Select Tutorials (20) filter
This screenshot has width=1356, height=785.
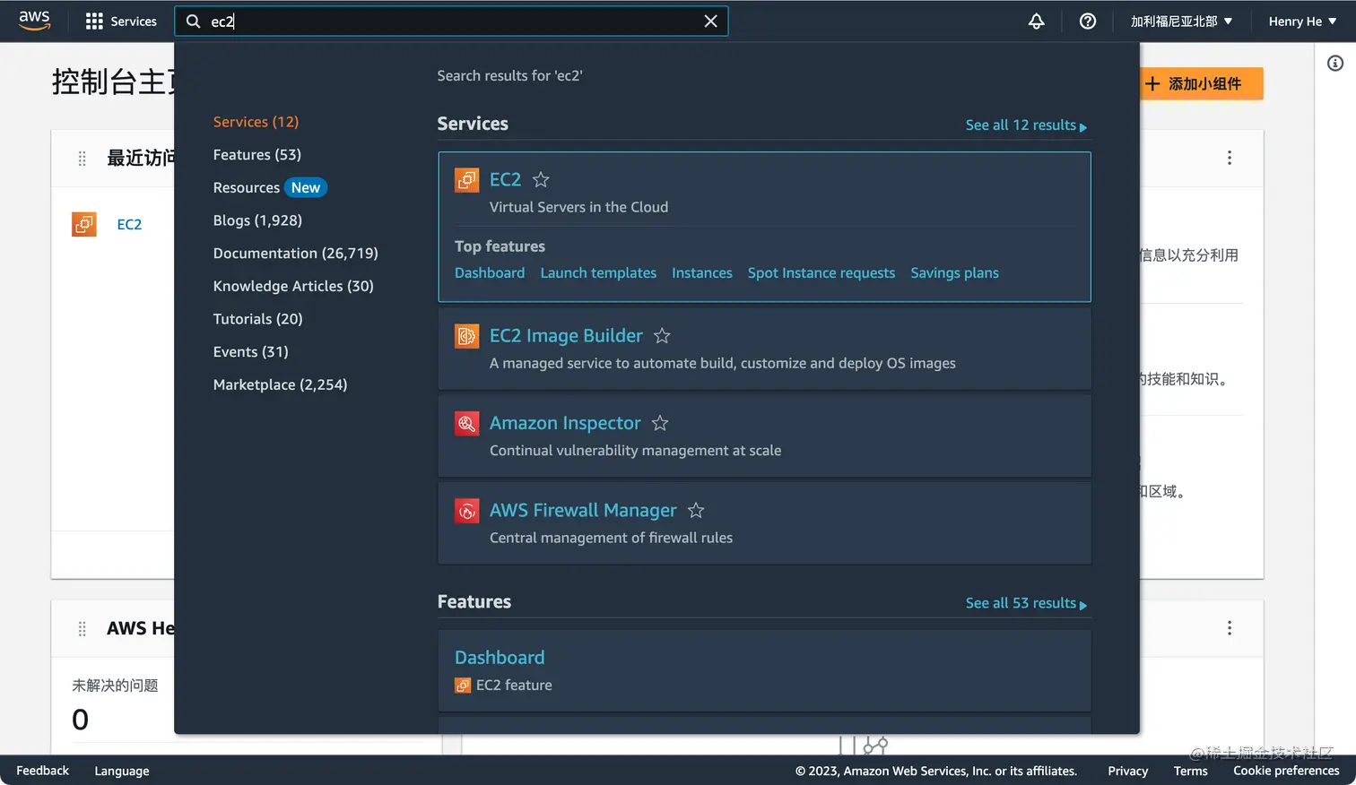coord(258,319)
